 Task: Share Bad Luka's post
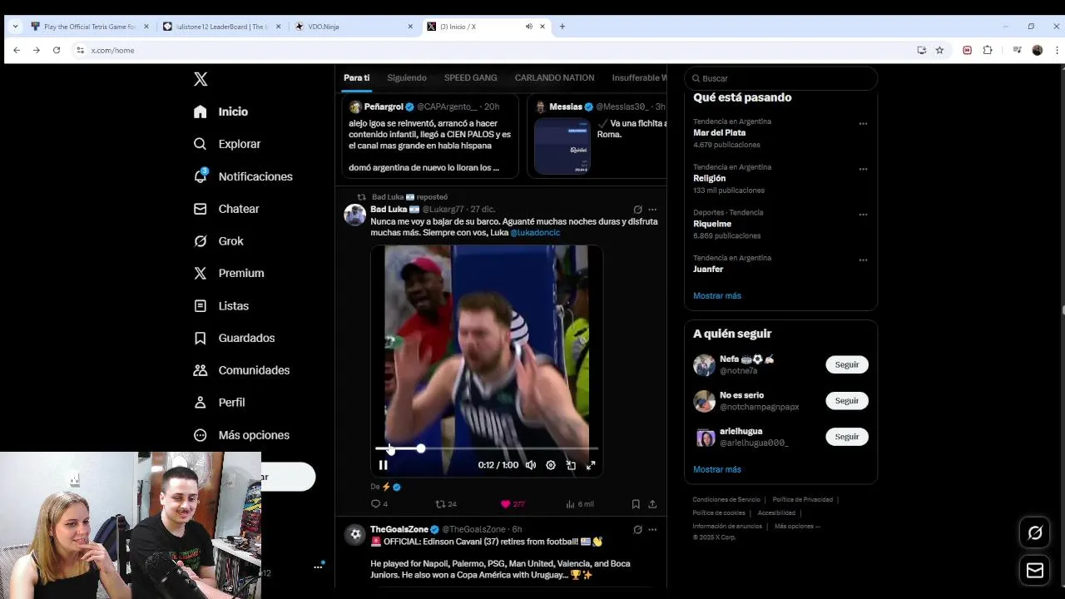tap(652, 504)
